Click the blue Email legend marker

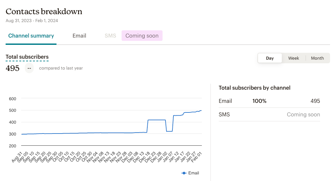pyautogui.click(x=184, y=173)
